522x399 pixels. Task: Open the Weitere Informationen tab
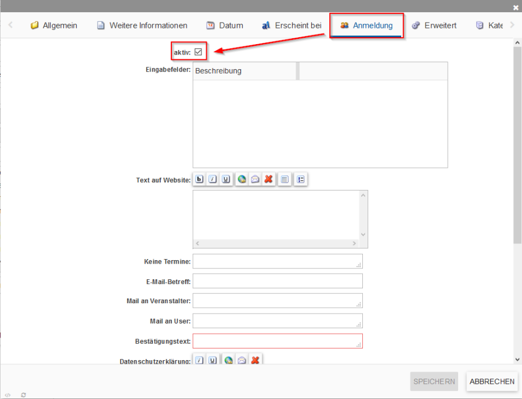click(142, 26)
